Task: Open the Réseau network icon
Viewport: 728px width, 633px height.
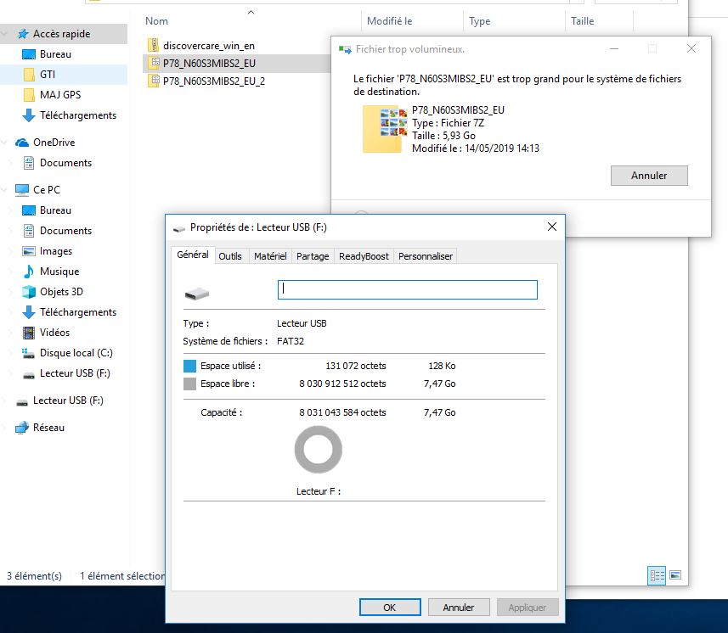Action: pyautogui.click(x=22, y=428)
